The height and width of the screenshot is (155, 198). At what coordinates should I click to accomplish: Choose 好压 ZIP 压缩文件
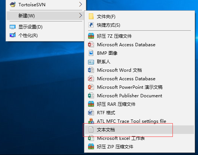click(140, 146)
